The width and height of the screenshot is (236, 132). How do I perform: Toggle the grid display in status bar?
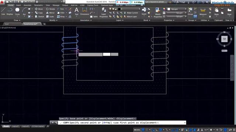[x=143, y=130]
